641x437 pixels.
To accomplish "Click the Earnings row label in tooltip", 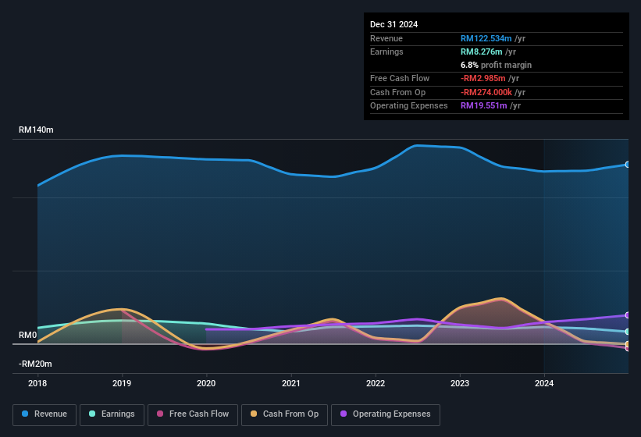I will [x=386, y=52].
